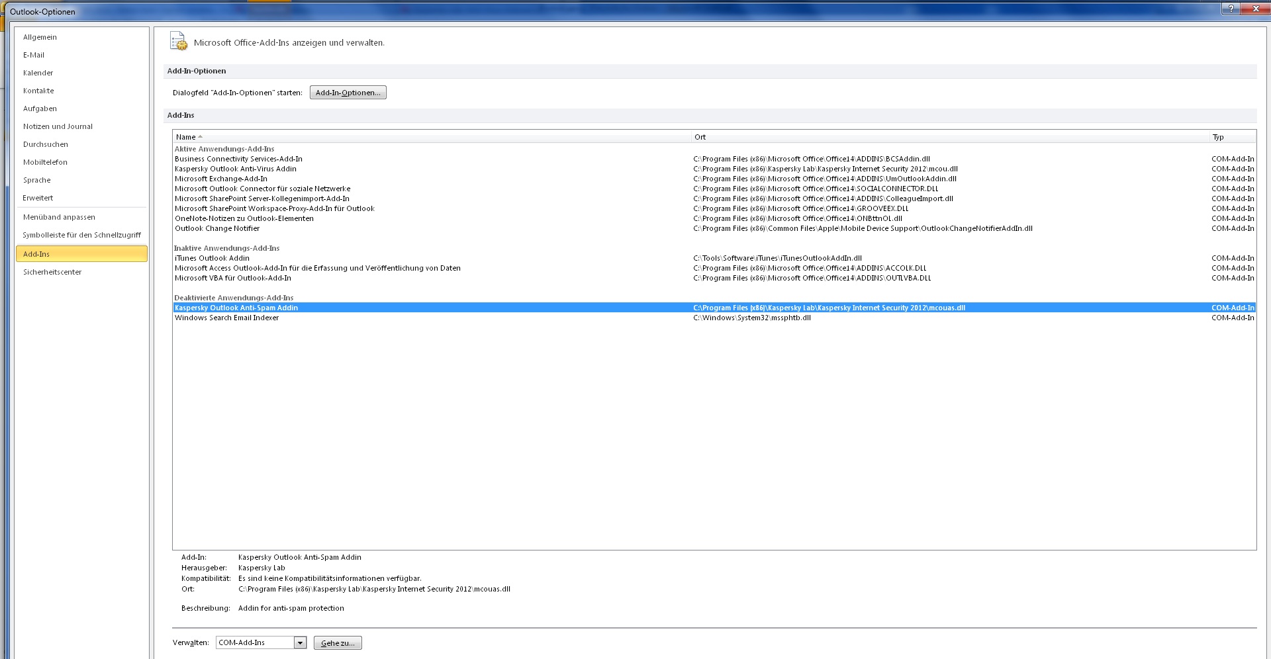Open Symbolleiste für den Schnellzugriff category
This screenshot has height=659, width=1271.
[82, 235]
